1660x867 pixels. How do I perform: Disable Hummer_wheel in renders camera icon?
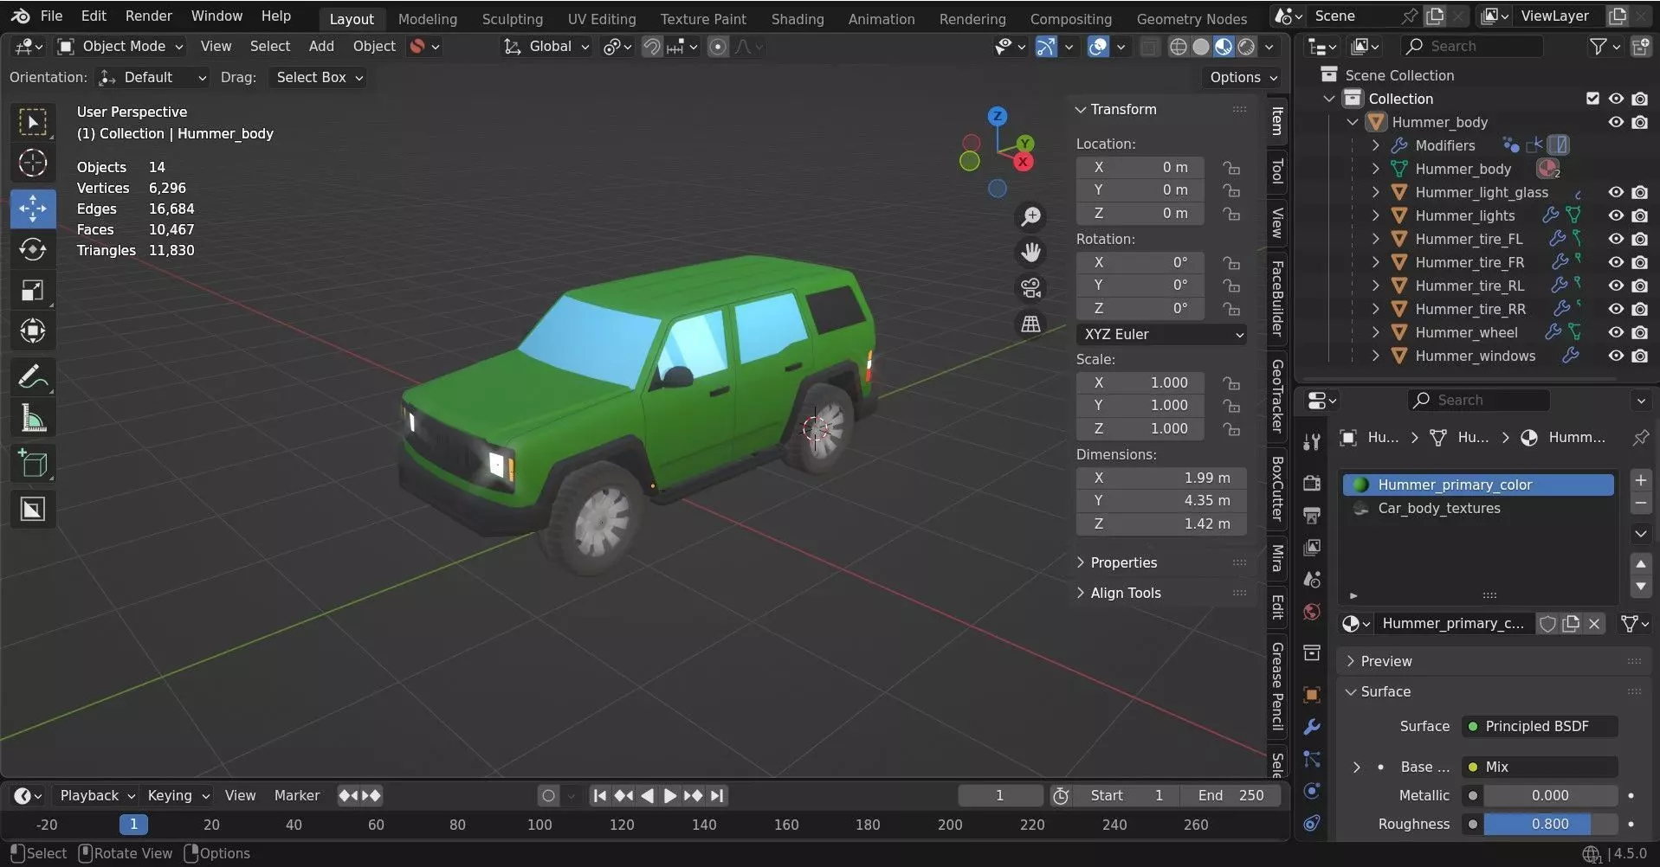pos(1640,332)
